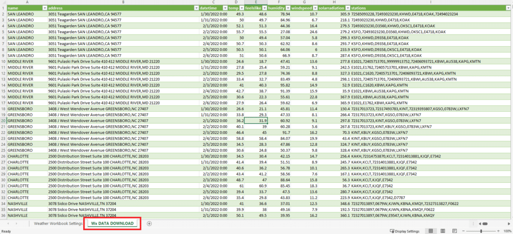Add a new sheet with plus icon
The image size is (513, 234).
point(149,223)
